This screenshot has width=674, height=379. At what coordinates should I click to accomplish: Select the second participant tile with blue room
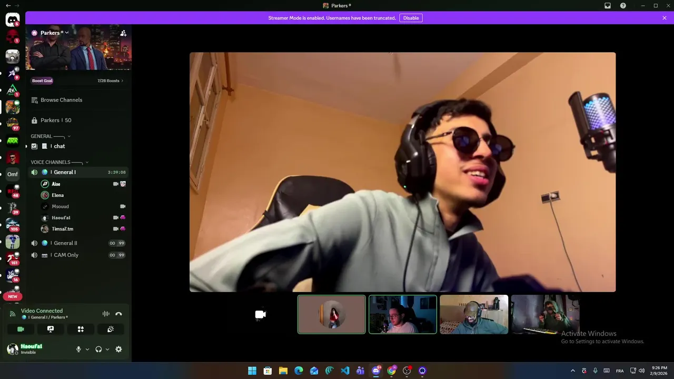pyautogui.click(x=403, y=314)
